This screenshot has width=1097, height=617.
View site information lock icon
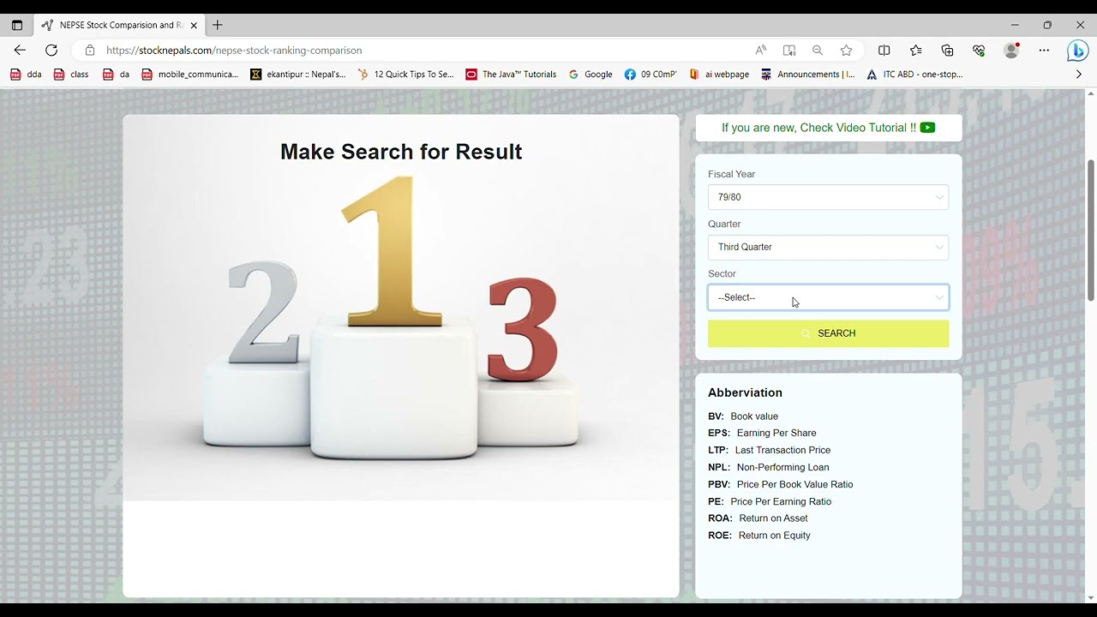pos(90,51)
